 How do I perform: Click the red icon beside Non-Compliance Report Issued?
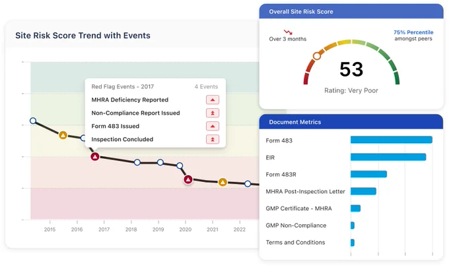213,113
